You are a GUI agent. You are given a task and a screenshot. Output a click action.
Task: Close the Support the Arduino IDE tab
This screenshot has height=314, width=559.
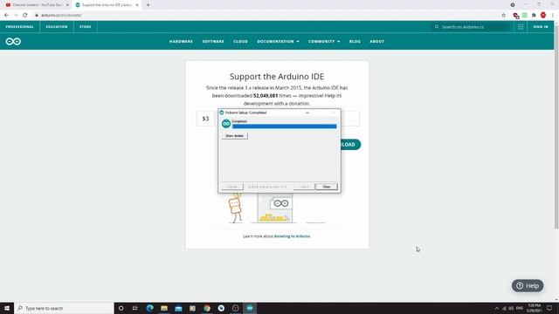137,5
